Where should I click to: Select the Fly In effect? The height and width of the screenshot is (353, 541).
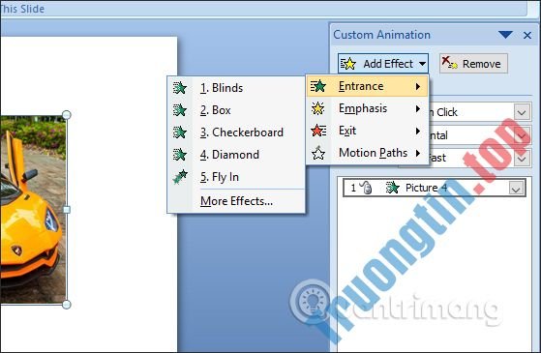236,177
